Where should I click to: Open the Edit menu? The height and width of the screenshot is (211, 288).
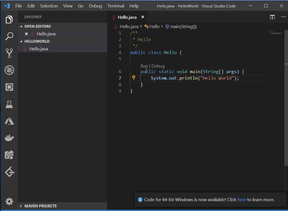[31, 6]
